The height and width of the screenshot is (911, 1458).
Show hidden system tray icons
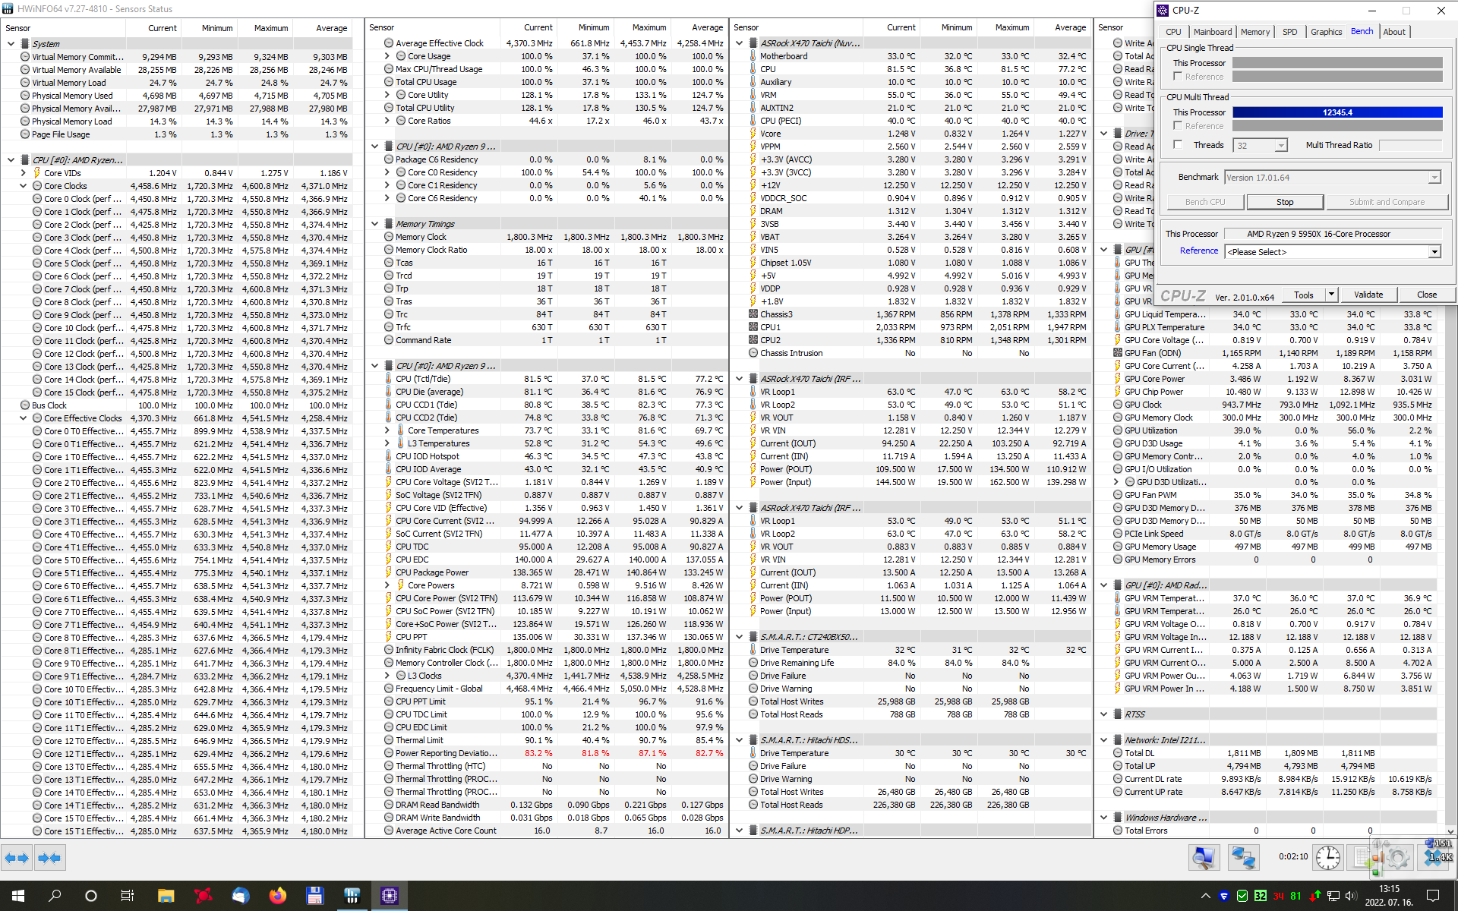pos(1205,896)
